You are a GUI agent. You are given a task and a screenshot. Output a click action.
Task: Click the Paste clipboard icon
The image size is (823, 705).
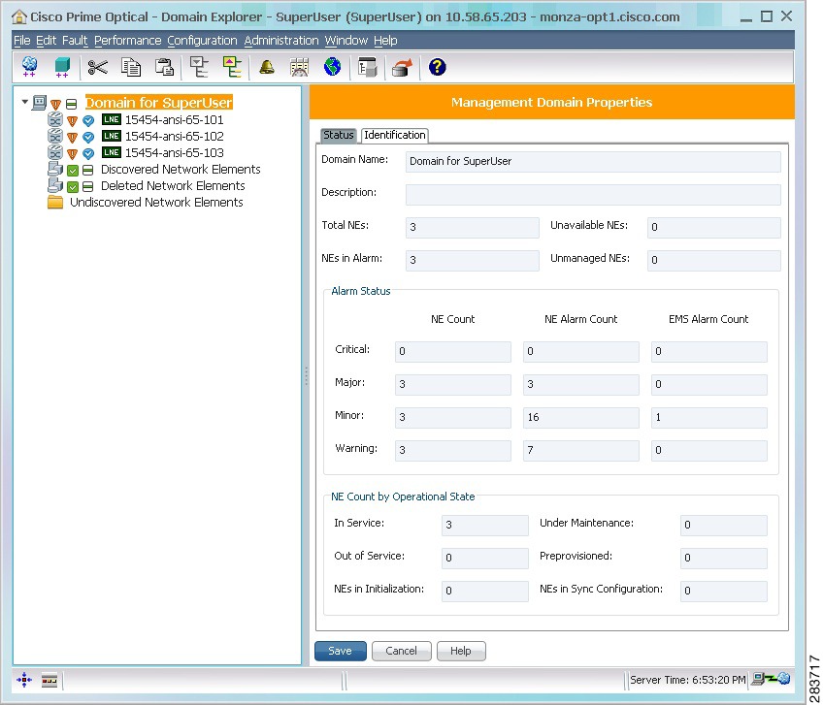click(164, 67)
